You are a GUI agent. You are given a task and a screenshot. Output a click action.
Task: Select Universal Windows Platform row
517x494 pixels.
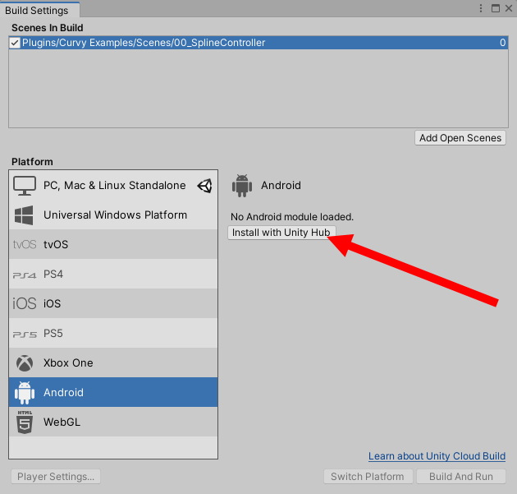(113, 215)
